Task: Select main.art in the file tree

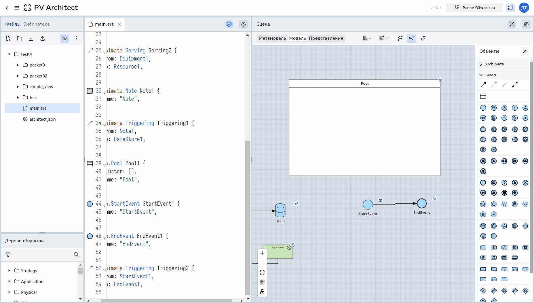Action: [42, 108]
